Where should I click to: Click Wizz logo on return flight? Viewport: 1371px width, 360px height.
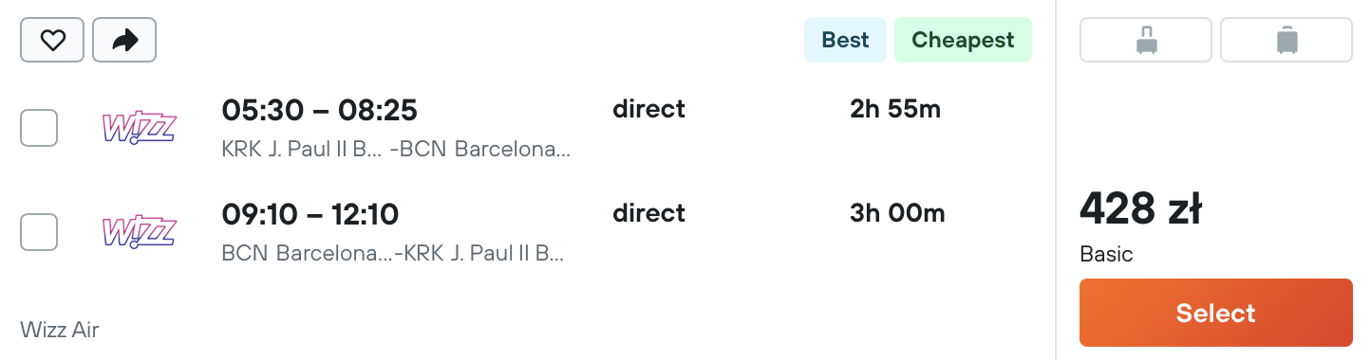[x=139, y=232]
